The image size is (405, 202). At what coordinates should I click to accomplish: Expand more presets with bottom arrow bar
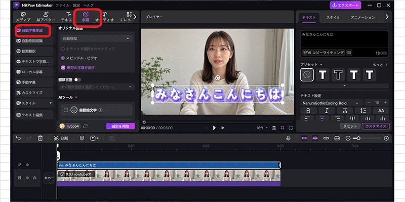pyautogui.click(x=345, y=86)
